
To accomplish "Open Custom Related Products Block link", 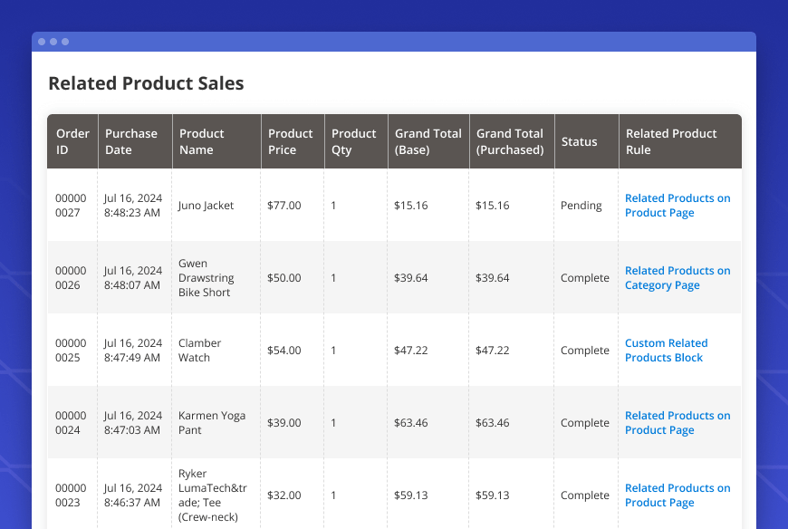I will coord(666,351).
